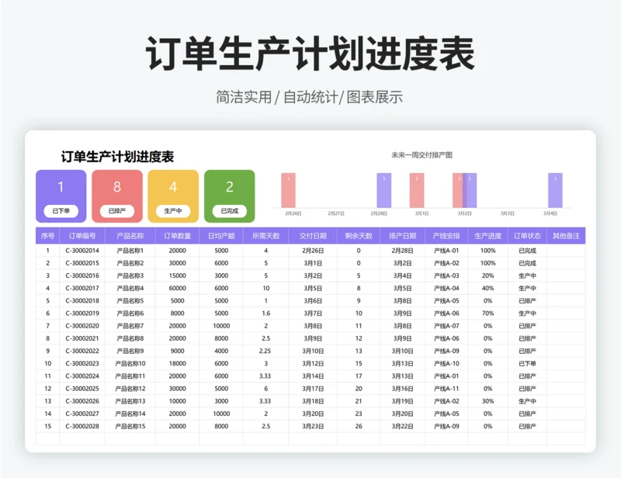
Task: Click the 已下单 pill label in purple card
Action: [x=61, y=211]
